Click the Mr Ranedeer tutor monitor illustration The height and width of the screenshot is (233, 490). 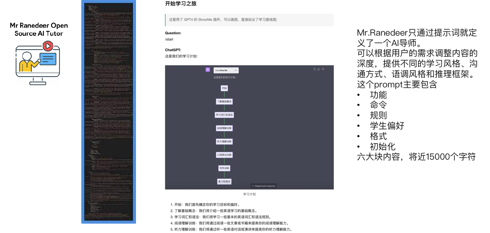37,64
